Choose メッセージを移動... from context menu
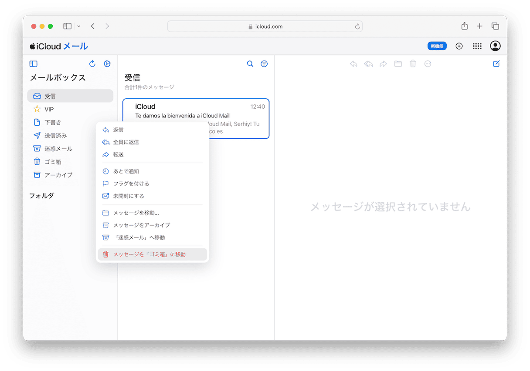 pos(152,213)
